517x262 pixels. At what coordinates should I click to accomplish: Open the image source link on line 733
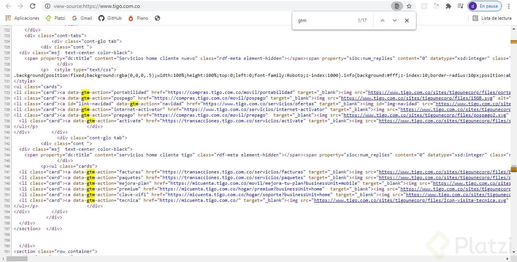pos(439,92)
